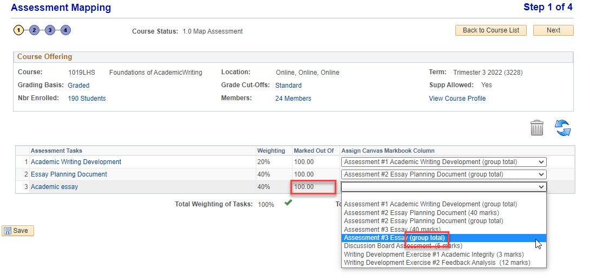Select step 4 circle indicator
The height and width of the screenshot is (280, 590).
tap(65, 30)
